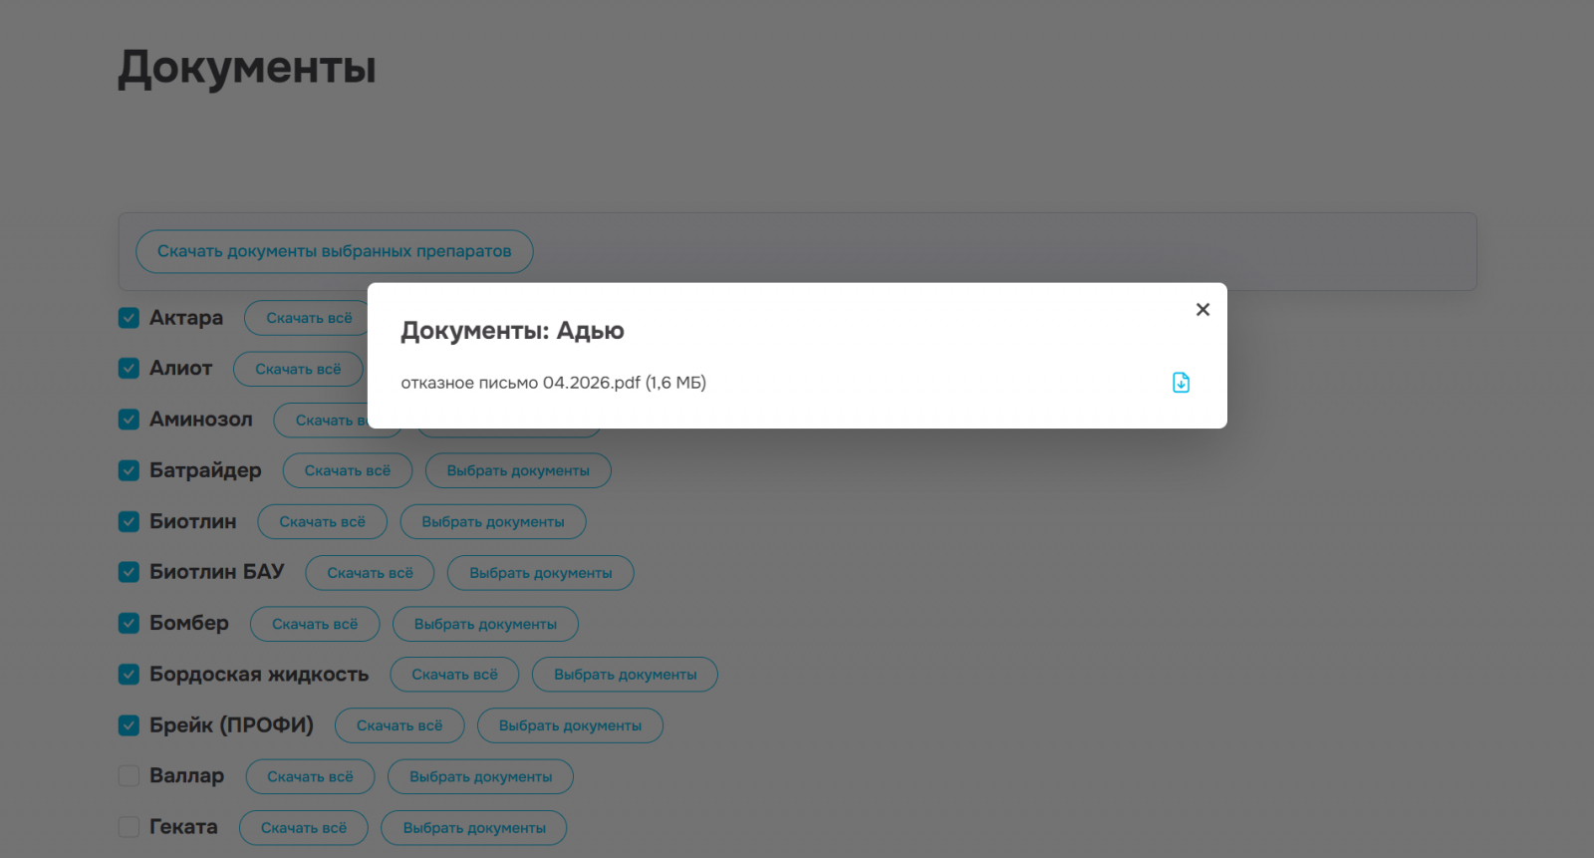The image size is (1594, 858).
Task: Click Скачать документы выбранных препаратов button
Action: click(335, 251)
